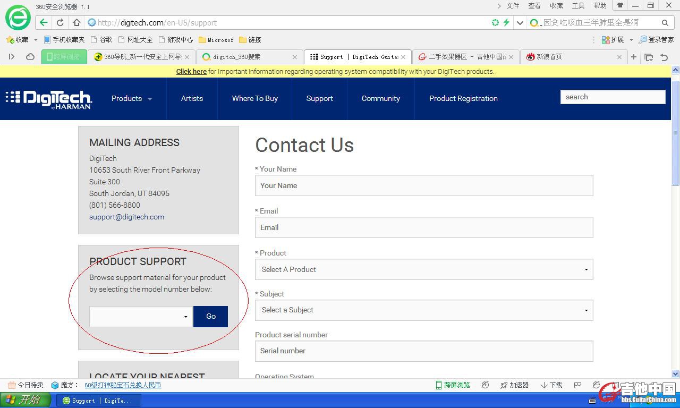This screenshot has width=680, height=408.
Task: Open the address bar history dropdown arrow
Action: tap(520, 22)
